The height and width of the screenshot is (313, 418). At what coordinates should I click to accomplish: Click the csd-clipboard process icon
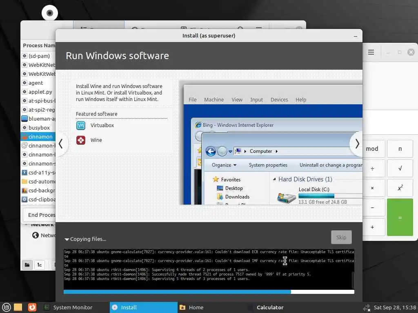(24, 199)
